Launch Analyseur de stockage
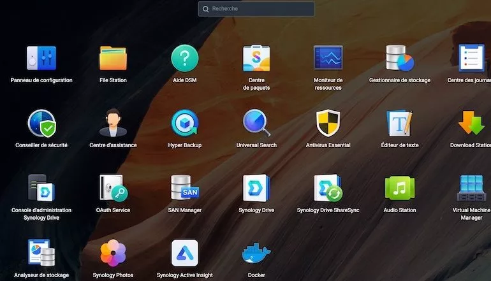 (41, 253)
